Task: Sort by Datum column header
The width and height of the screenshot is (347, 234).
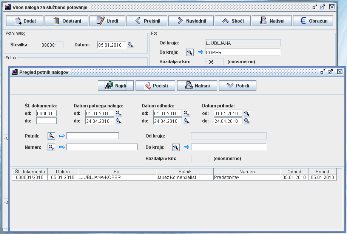Action: tap(63, 171)
